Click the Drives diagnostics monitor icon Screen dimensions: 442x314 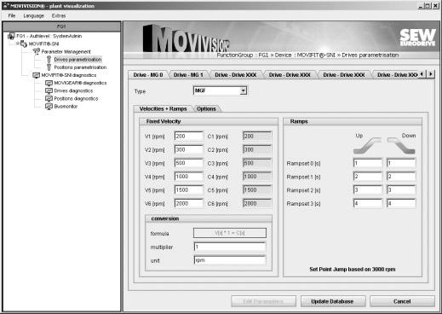click(49, 90)
